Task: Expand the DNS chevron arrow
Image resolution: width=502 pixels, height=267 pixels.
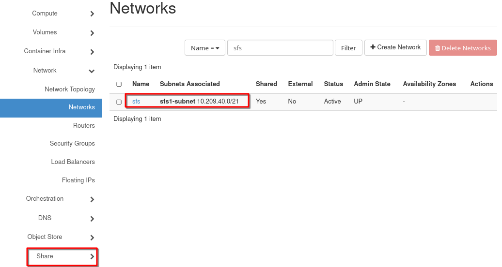Action: click(92, 219)
